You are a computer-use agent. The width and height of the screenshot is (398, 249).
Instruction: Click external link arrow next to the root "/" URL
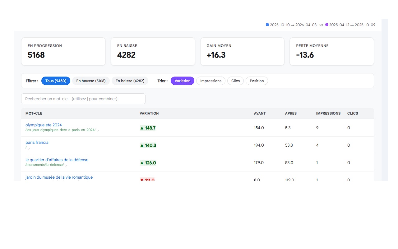pos(29,148)
